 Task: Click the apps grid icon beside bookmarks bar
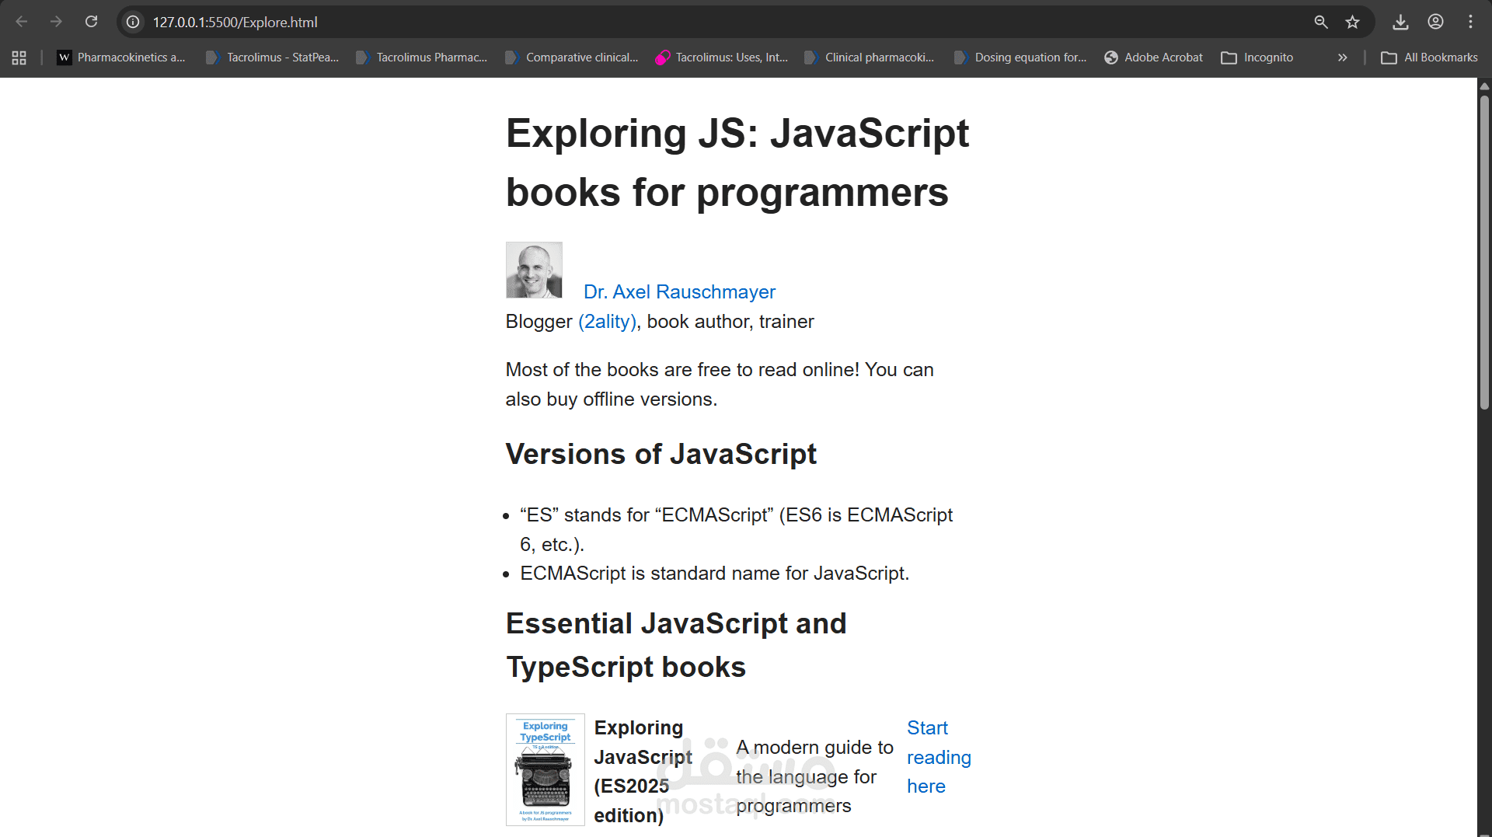pos(19,57)
